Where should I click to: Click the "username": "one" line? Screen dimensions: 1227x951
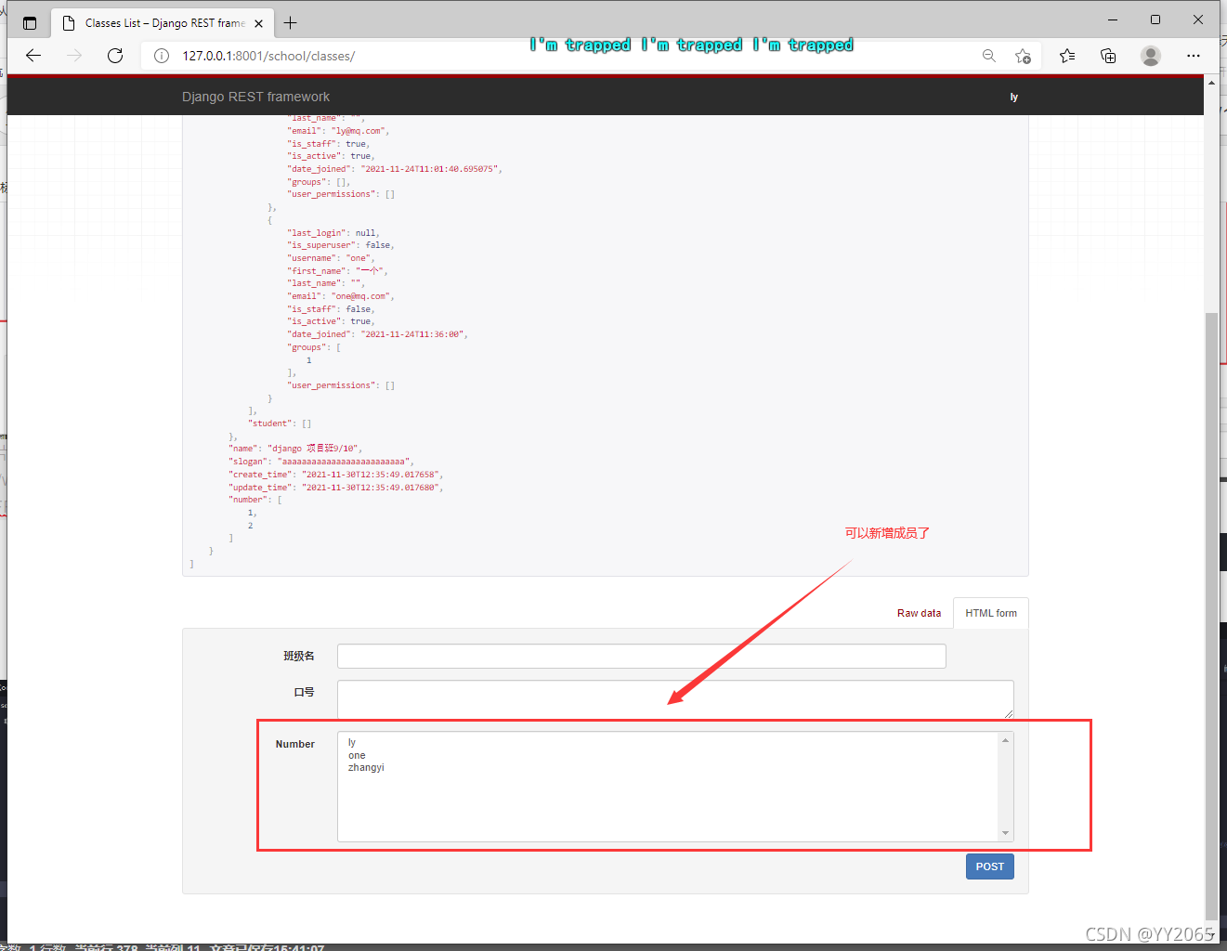[331, 258]
